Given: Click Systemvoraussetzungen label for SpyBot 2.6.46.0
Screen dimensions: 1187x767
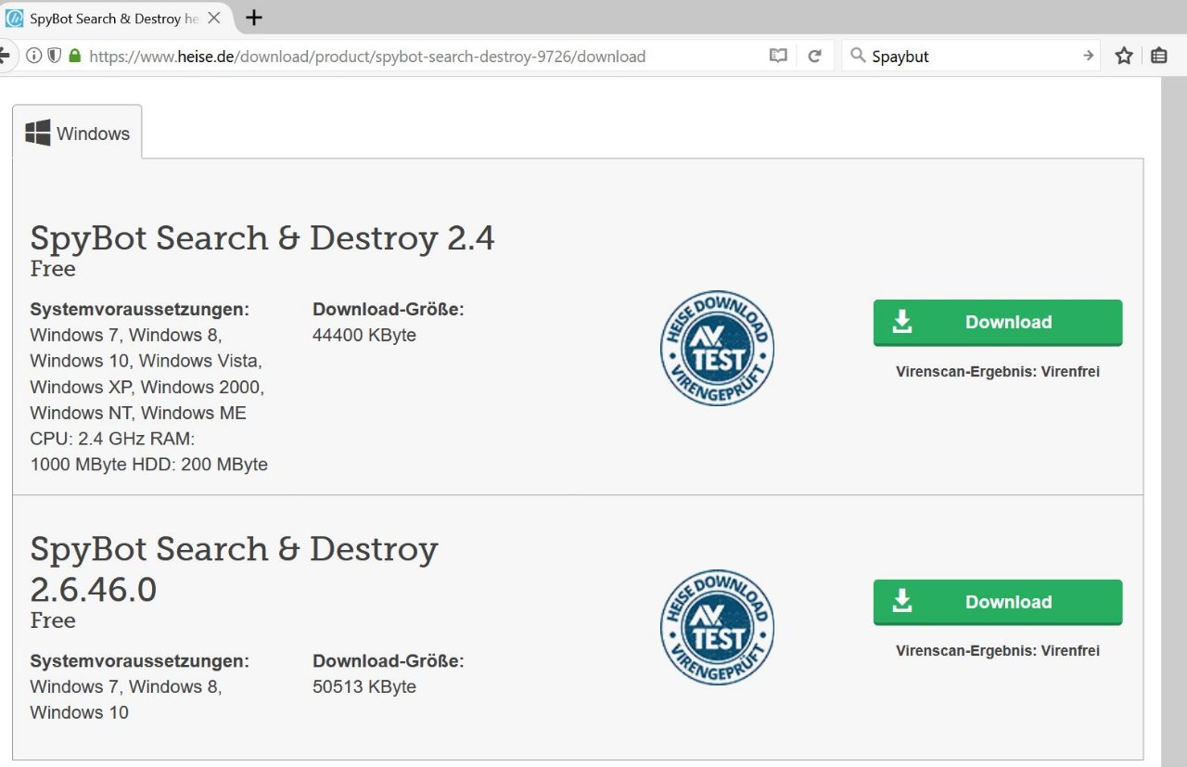Looking at the screenshot, I should 140,661.
